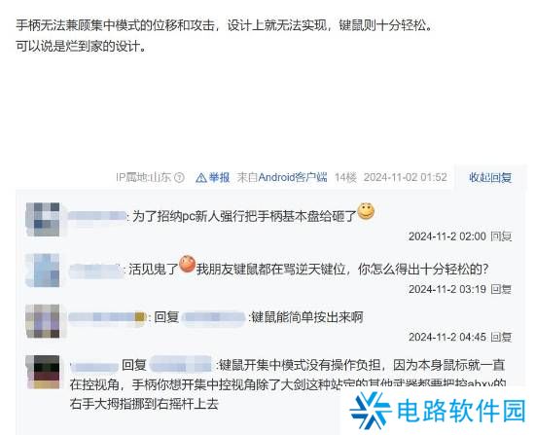The image size is (535, 435).
Task: Collapse replies with 收起回复
Action: click(x=490, y=177)
